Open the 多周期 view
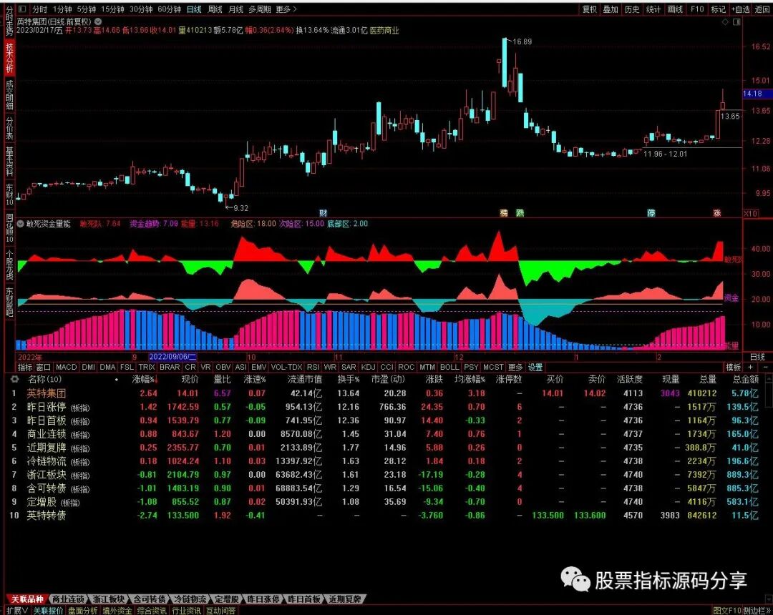 [x=259, y=9]
